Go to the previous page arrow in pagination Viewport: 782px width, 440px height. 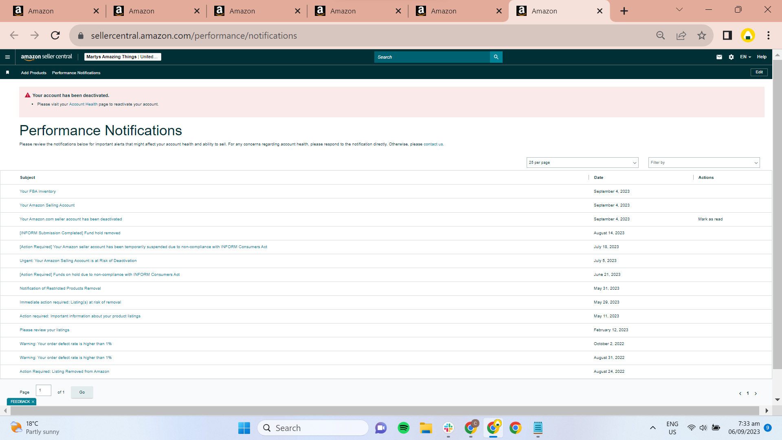[x=740, y=394]
